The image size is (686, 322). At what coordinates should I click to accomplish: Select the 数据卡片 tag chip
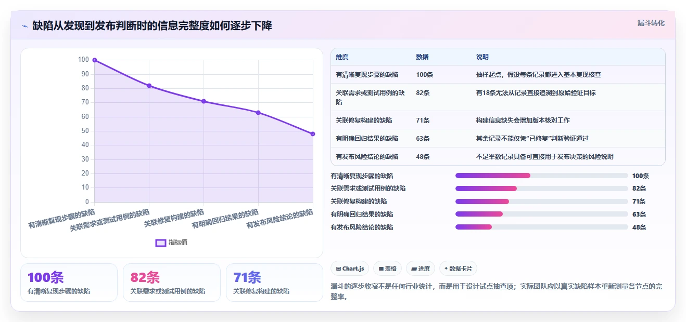click(458, 269)
